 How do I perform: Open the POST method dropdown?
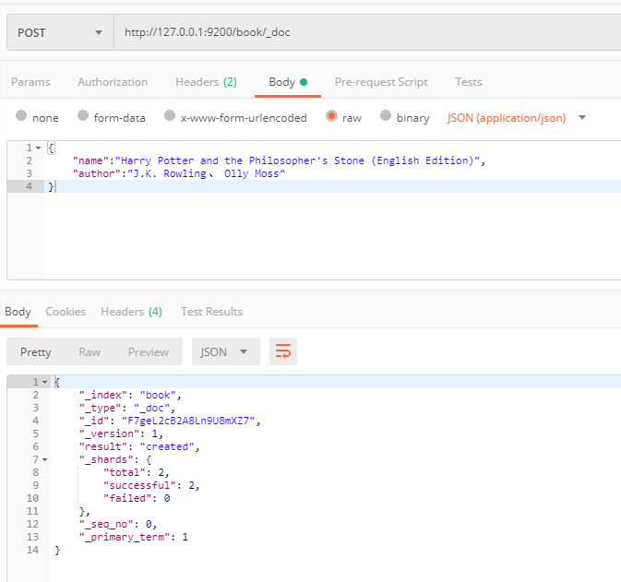[x=60, y=32]
